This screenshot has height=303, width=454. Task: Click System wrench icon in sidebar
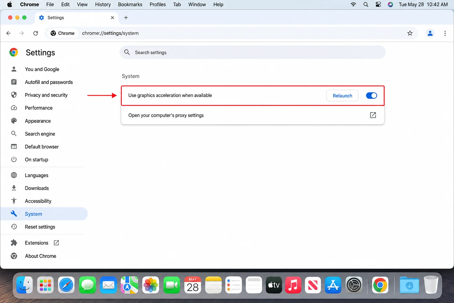click(14, 214)
